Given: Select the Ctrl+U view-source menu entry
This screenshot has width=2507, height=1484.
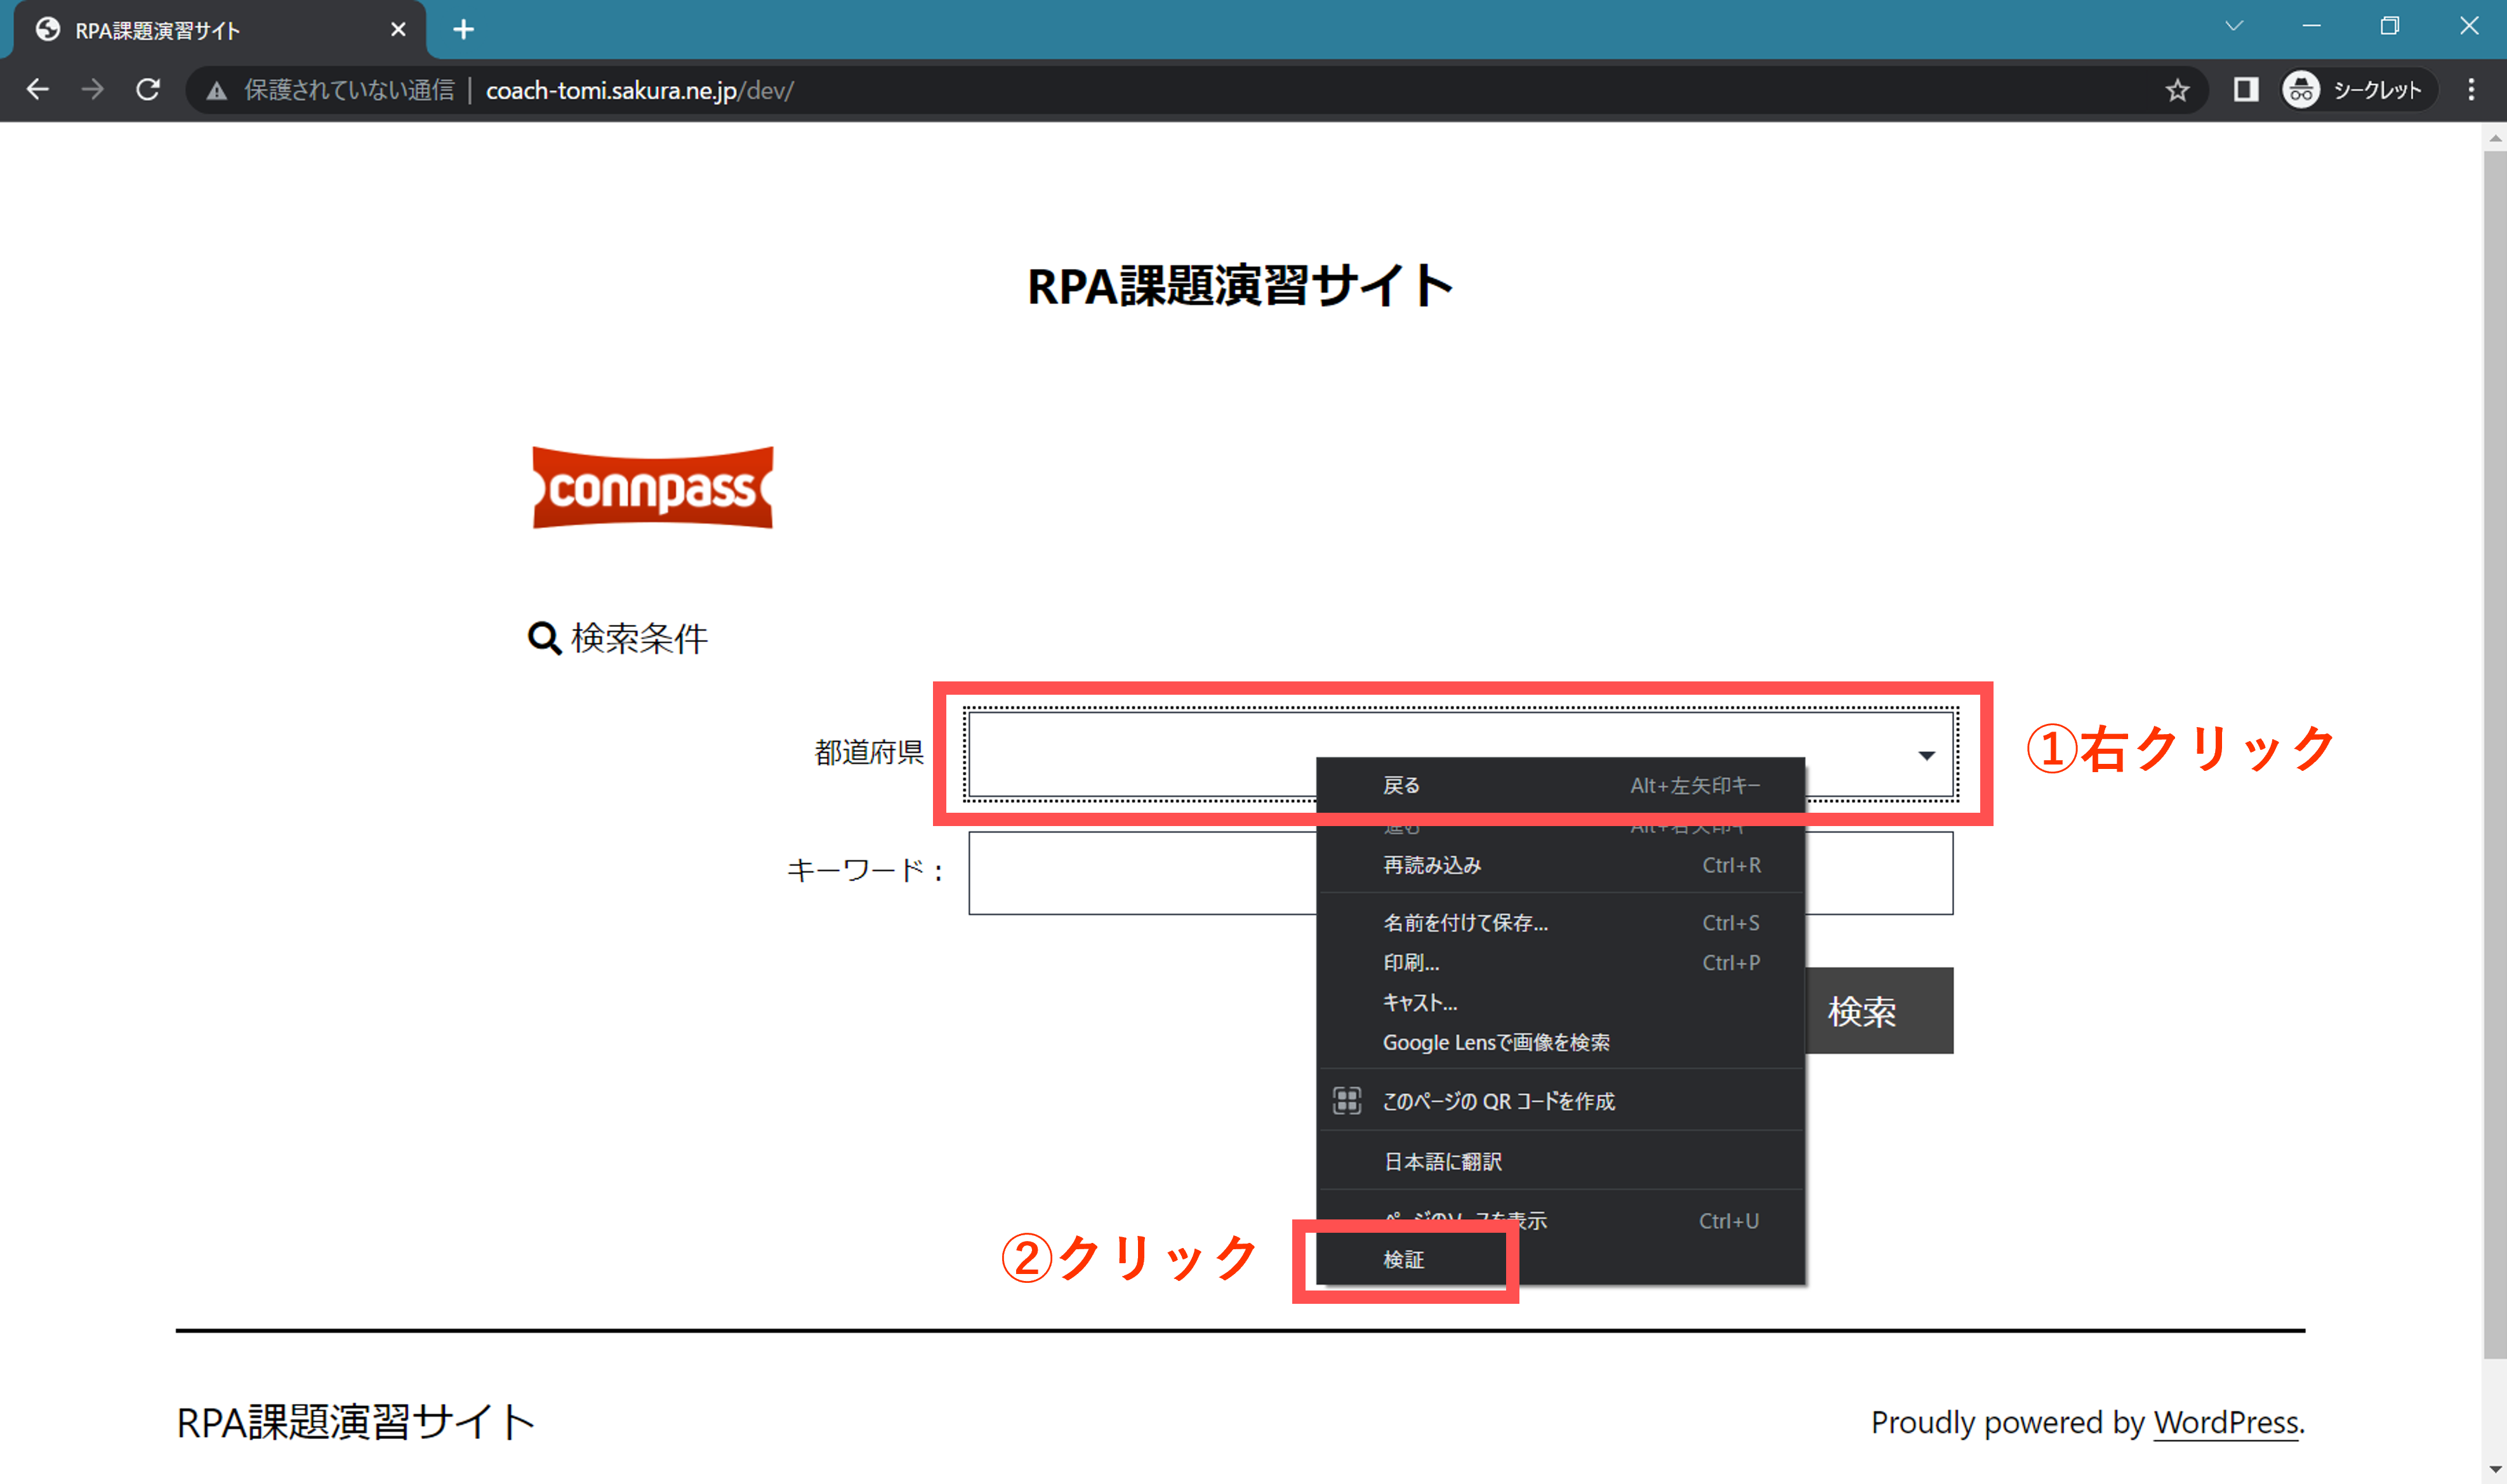Looking at the screenshot, I should (x=1561, y=1220).
